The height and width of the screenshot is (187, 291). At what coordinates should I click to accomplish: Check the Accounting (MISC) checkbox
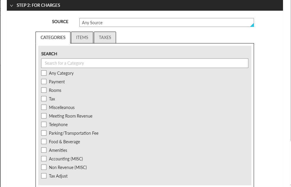point(44,159)
